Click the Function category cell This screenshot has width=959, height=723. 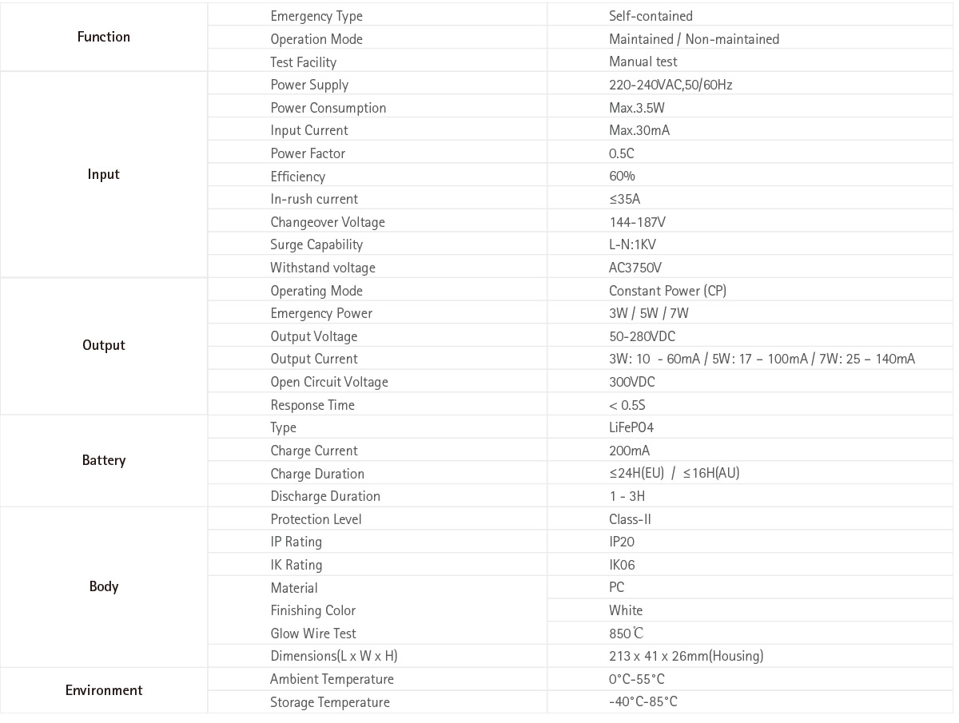(x=104, y=37)
